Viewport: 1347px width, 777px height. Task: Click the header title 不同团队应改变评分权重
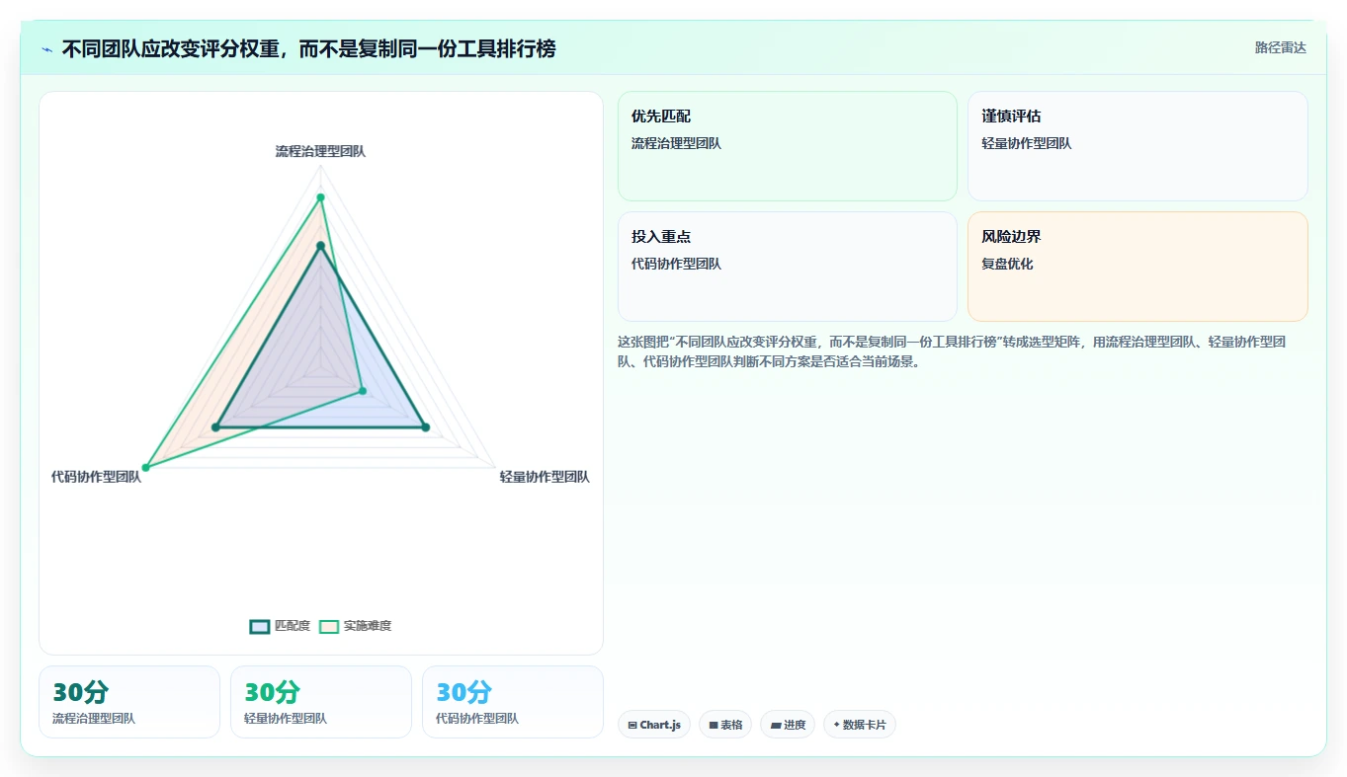(308, 48)
